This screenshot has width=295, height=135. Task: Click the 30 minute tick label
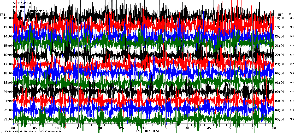(x=144, y=128)
